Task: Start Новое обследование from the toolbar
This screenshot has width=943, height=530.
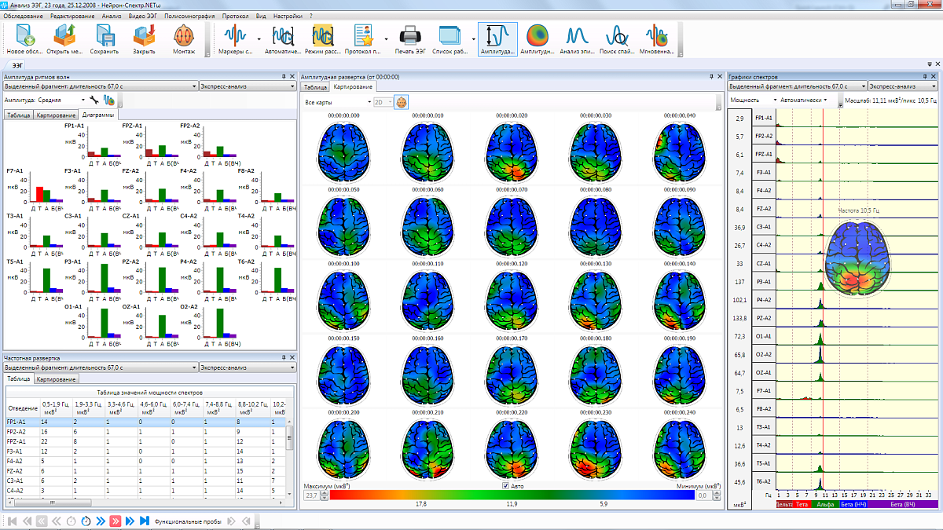Action: (x=25, y=39)
